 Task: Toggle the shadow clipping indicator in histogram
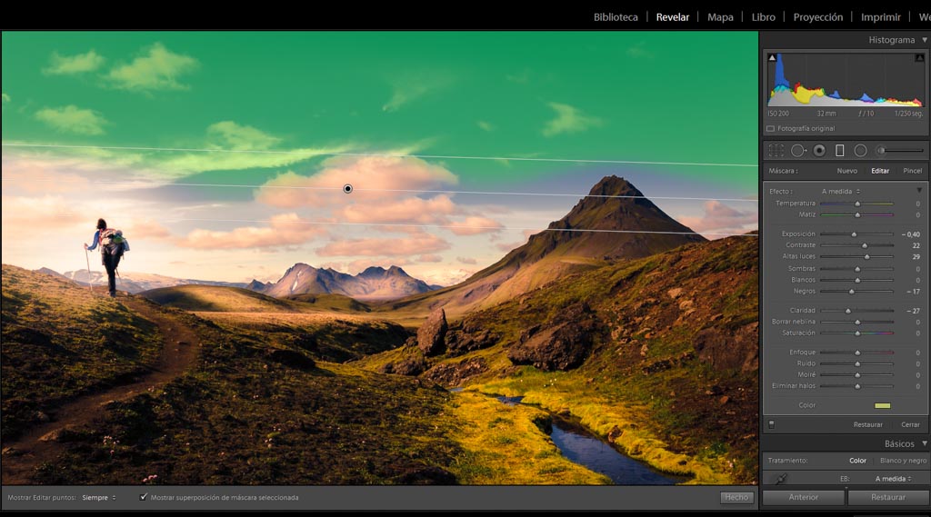773,58
